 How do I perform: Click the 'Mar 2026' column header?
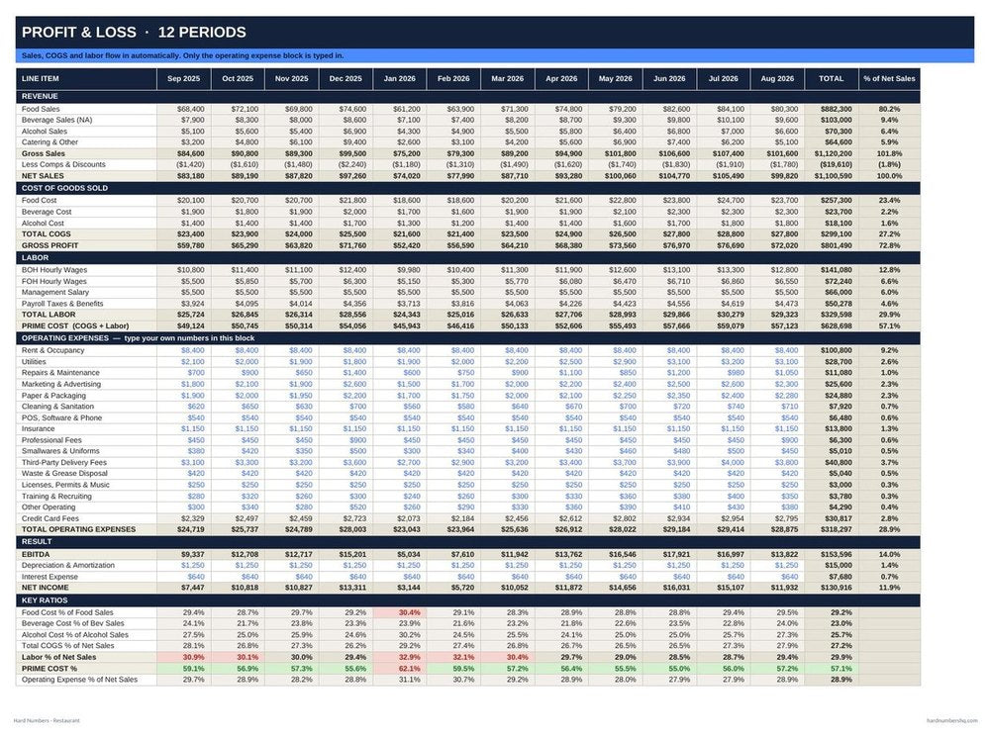(x=507, y=79)
